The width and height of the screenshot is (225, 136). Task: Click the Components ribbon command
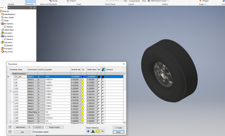coord(134,1)
